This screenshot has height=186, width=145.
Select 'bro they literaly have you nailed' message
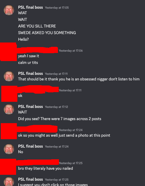pyautogui.click(x=45, y=168)
